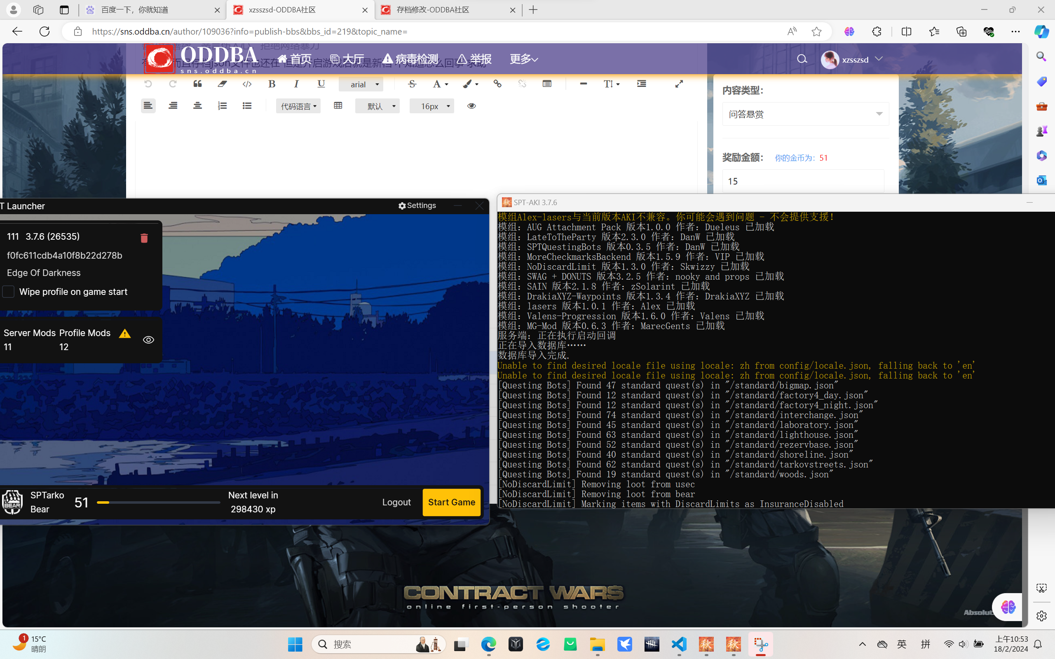The image size is (1055, 659).
Task: Open the browser extensions puzzle icon
Action: coord(877,31)
